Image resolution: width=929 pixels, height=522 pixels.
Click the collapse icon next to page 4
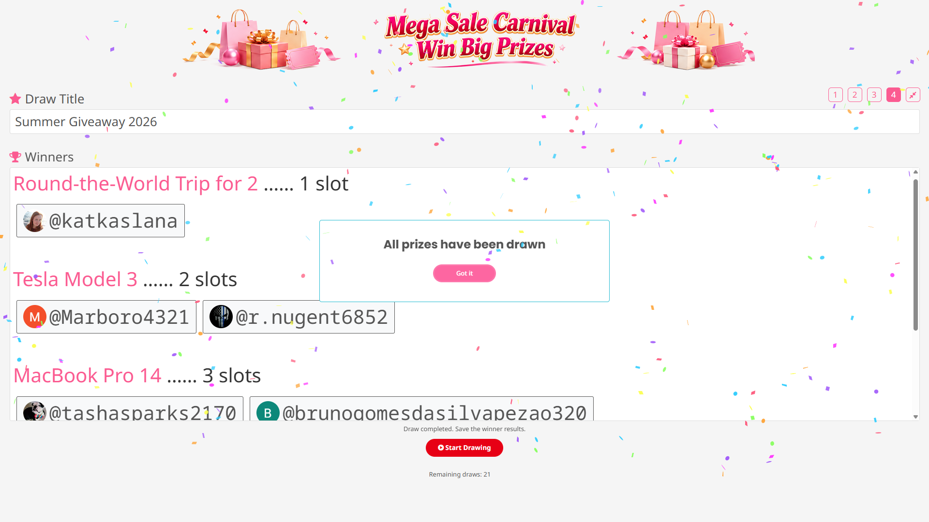tap(913, 95)
